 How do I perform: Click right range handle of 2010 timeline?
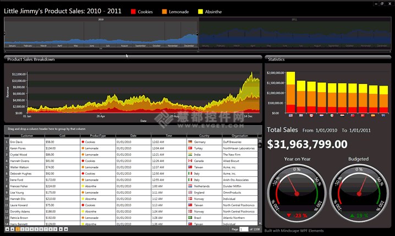pyautogui.click(x=197, y=33)
